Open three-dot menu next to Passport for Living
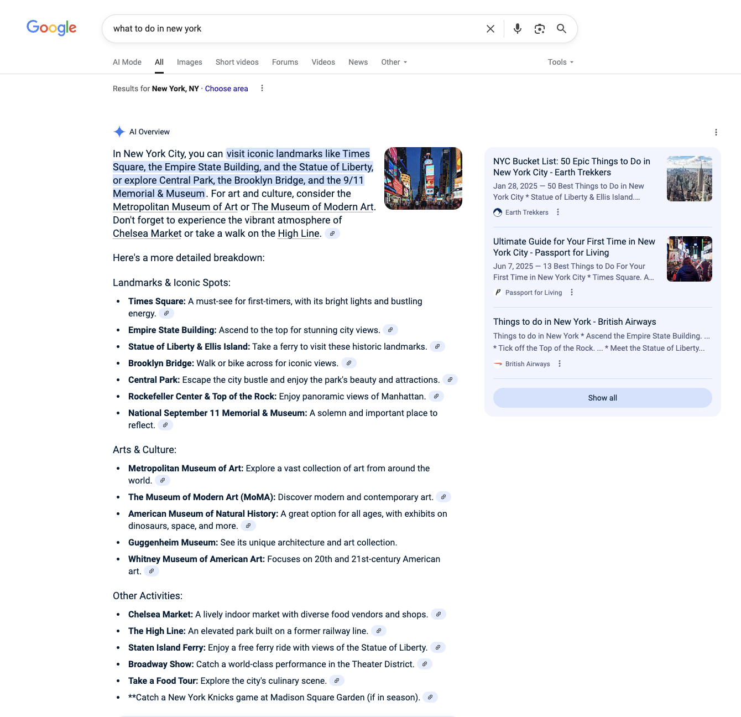Screen dimensions: 741x717 pos(572,293)
